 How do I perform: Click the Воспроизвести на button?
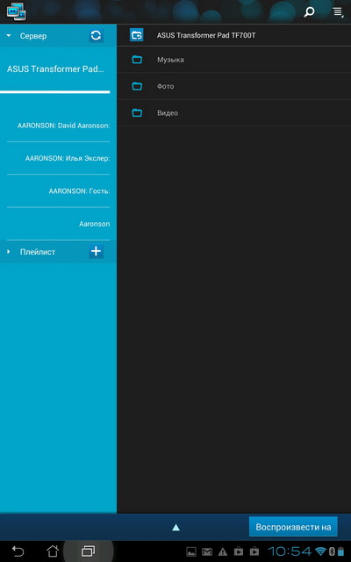tap(293, 527)
